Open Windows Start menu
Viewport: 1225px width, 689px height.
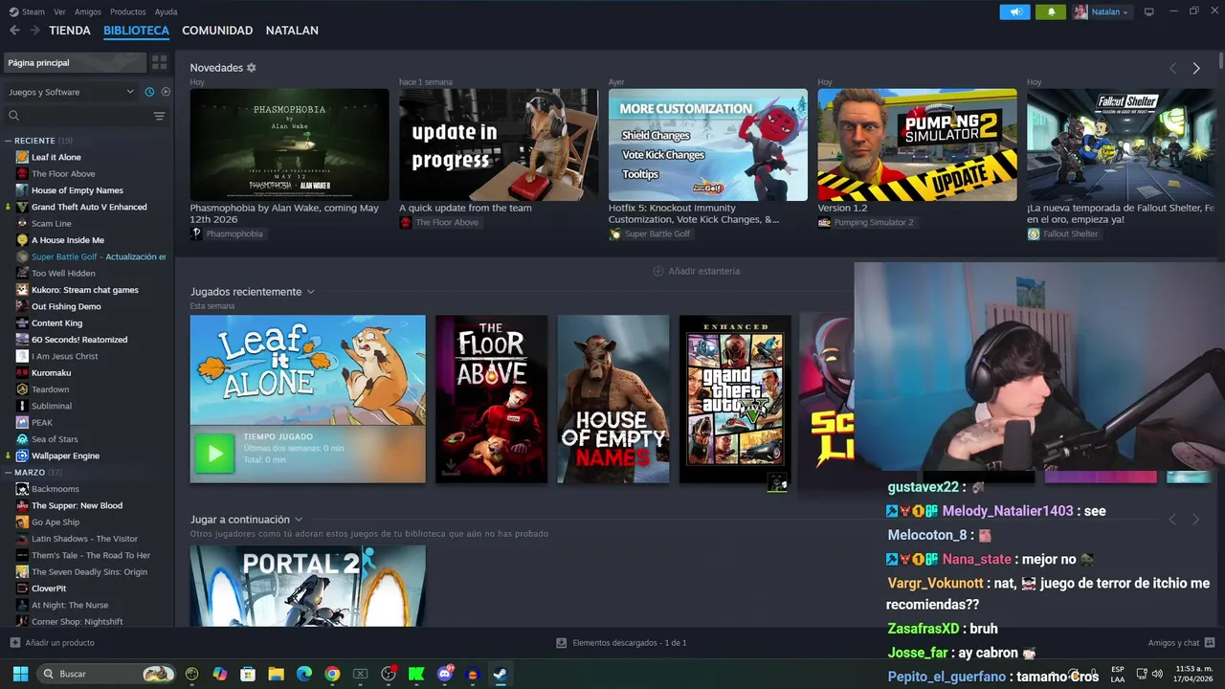(x=20, y=674)
